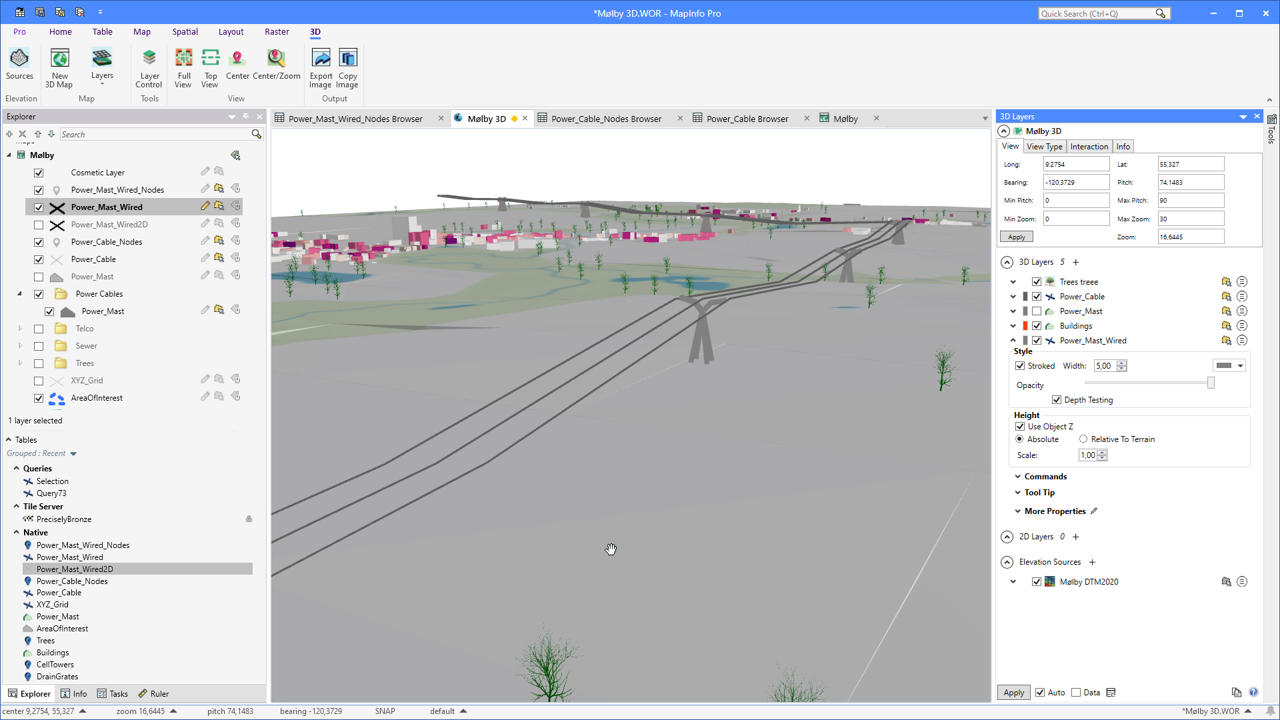This screenshot has width=1280, height=720.
Task: Select Relative To Terrain radio button
Action: [1083, 439]
